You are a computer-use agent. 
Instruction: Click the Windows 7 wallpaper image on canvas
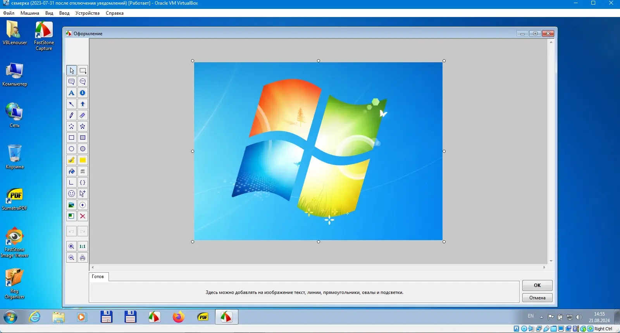(x=318, y=151)
